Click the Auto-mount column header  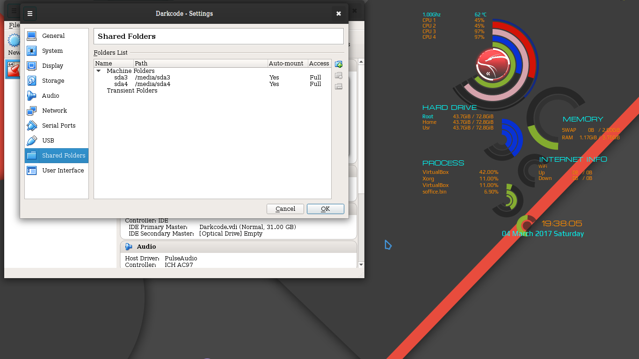tap(287, 64)
